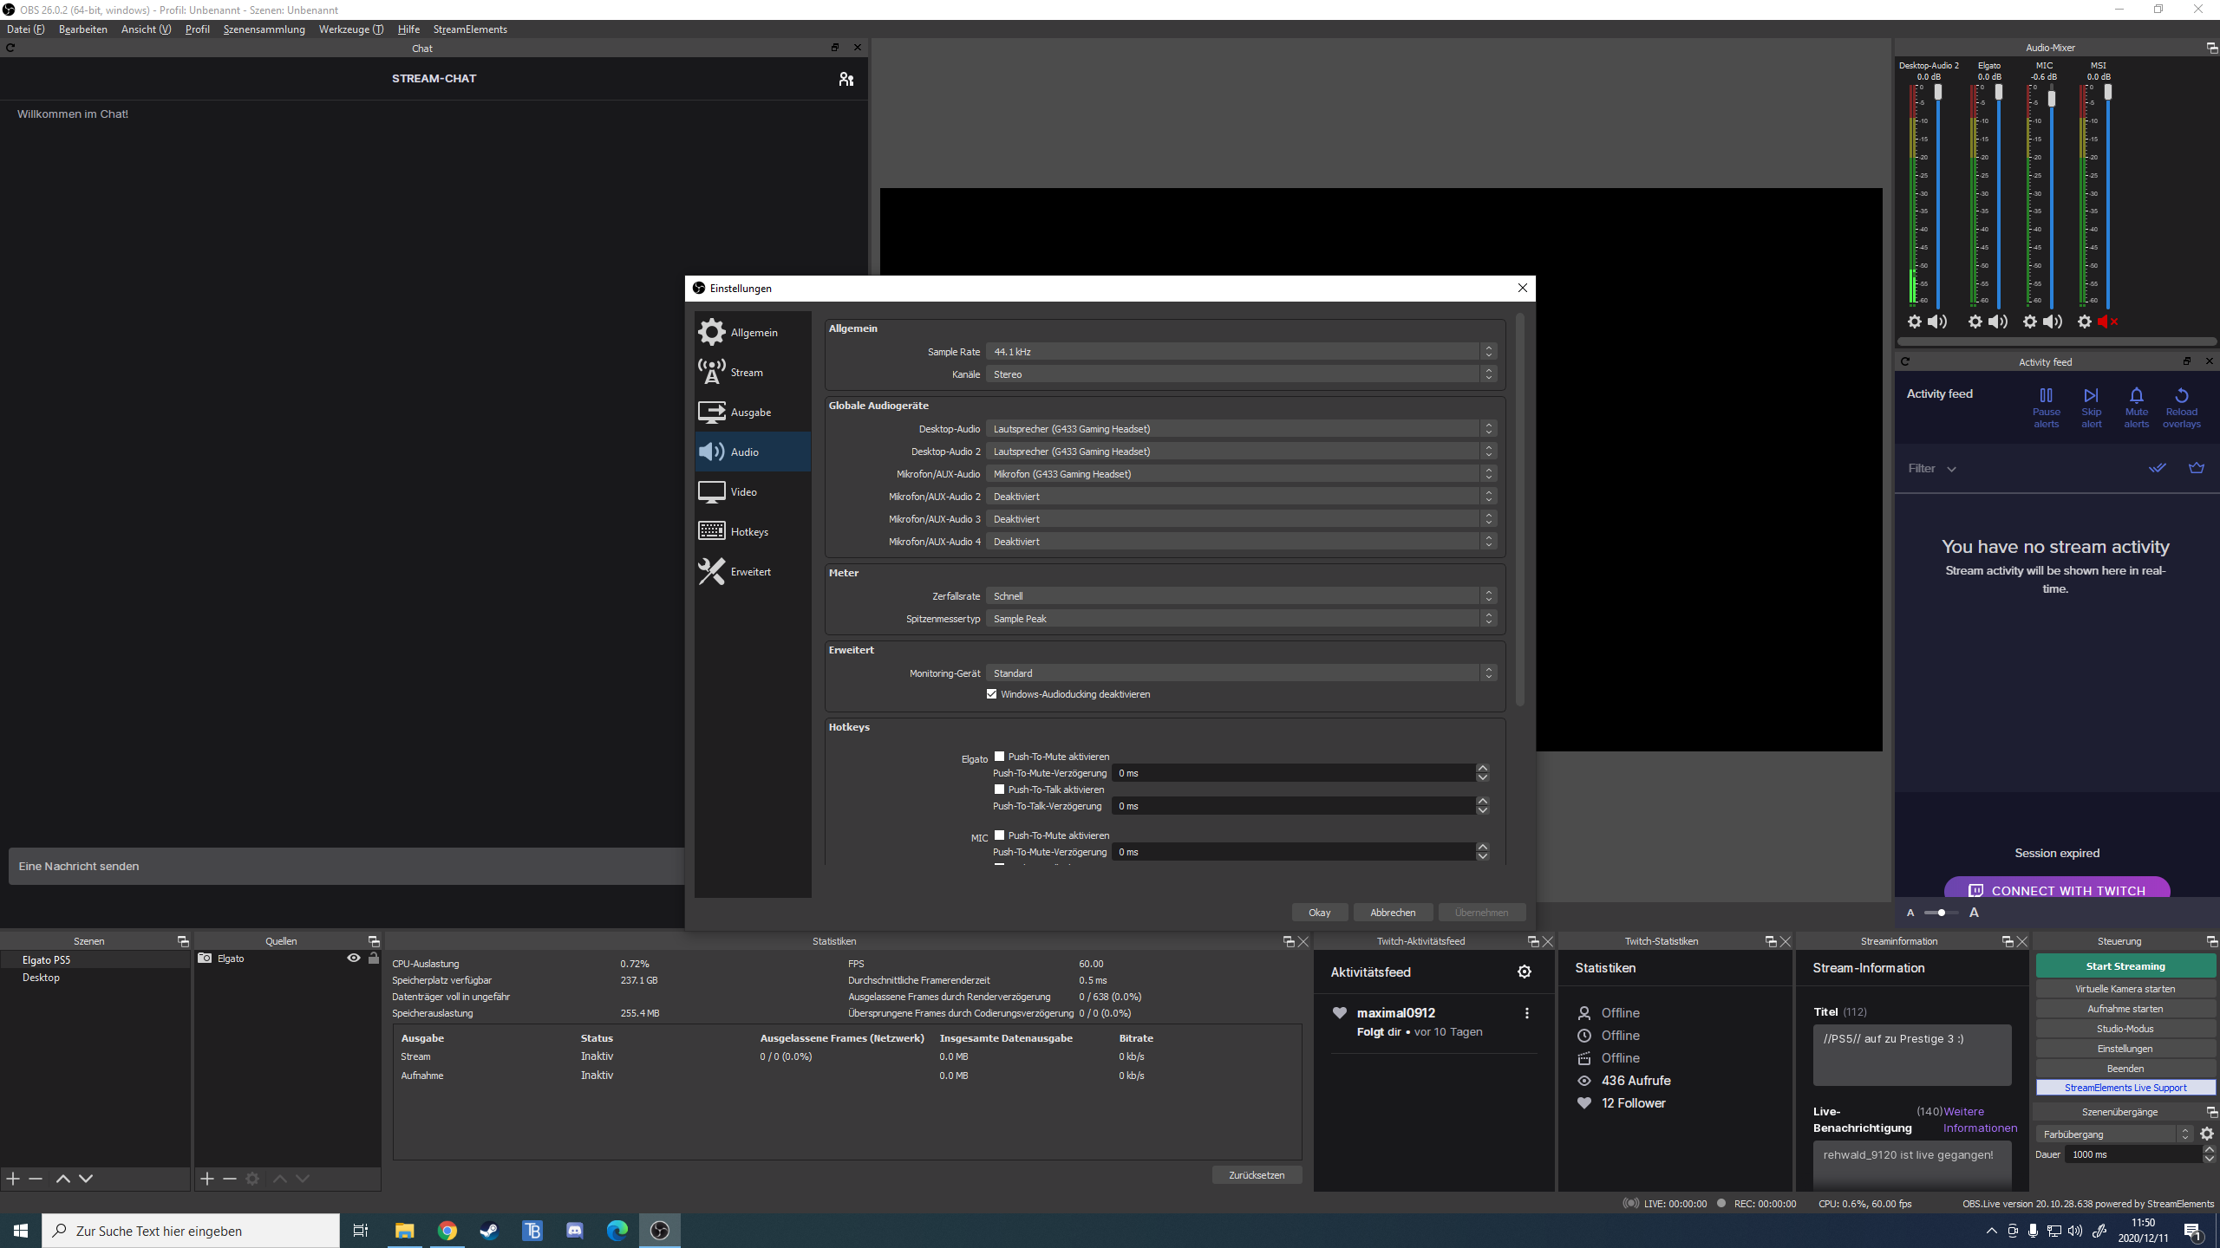
Task: Click Abbrechen in the settings dialog
Action: point(1392,913)
